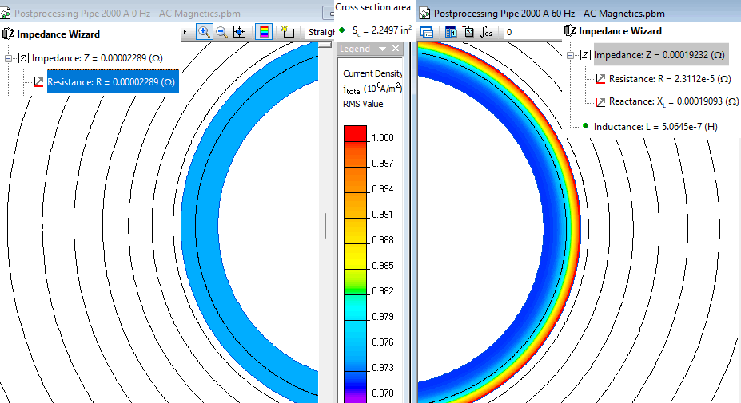
Task: Click the green Inductance bullet icon
Action: point(585,126)
